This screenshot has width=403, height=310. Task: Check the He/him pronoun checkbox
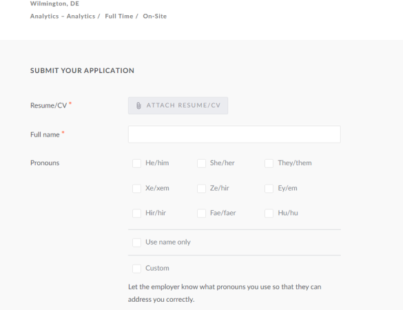[136, 163]
